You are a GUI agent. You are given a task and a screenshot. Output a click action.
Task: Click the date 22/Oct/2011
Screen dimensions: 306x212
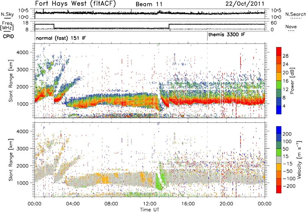tap(245, 4)
